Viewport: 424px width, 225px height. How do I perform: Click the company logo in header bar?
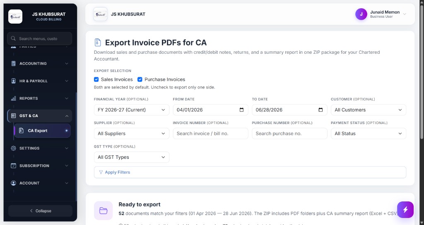click(100, 14)
